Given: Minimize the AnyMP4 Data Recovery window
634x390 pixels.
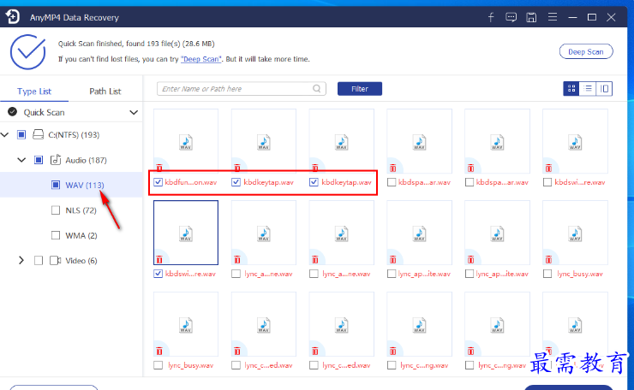Looking at the screenshot, I should click(572, 17).
